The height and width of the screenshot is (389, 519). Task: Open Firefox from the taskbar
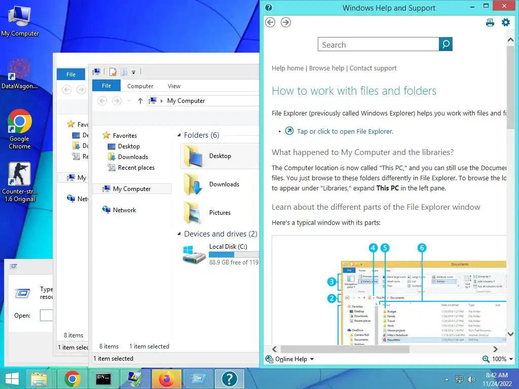(167, 379)
